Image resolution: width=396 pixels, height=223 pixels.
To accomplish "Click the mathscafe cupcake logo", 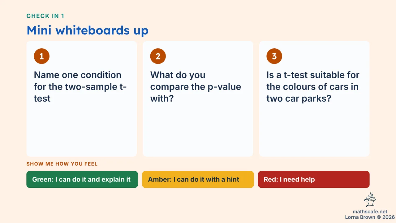I will click(370, 200).
